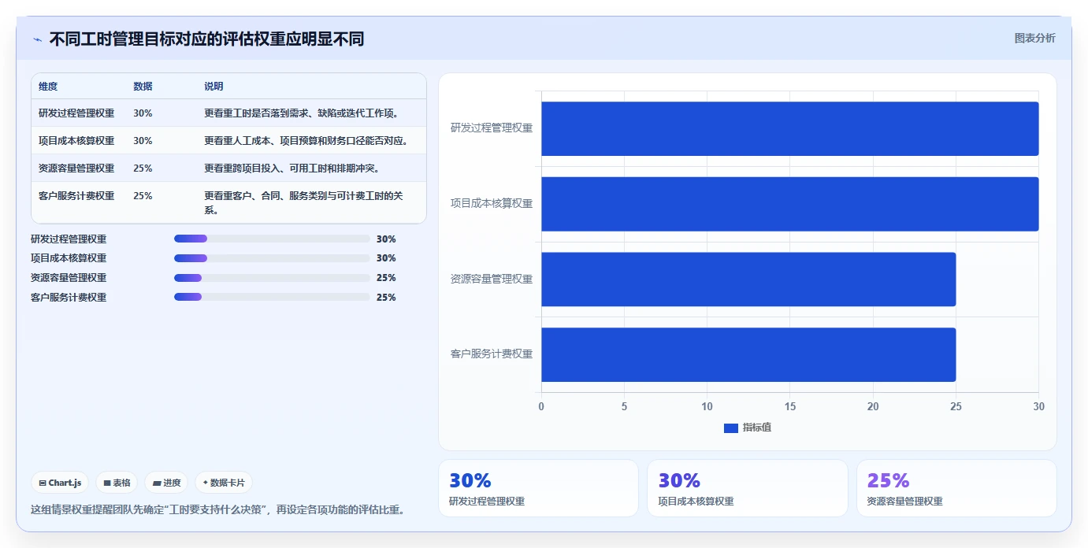Click the 项目成本核算权重 progress bar
Screen dimensions: 1088x548
pyautogui.click(x=272, y=258)
